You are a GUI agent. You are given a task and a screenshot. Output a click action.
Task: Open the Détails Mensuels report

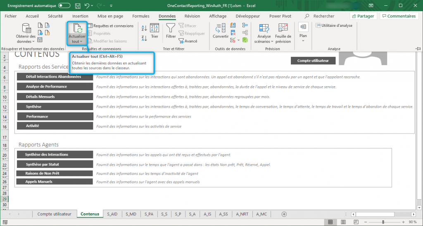(x=55, y=97)
